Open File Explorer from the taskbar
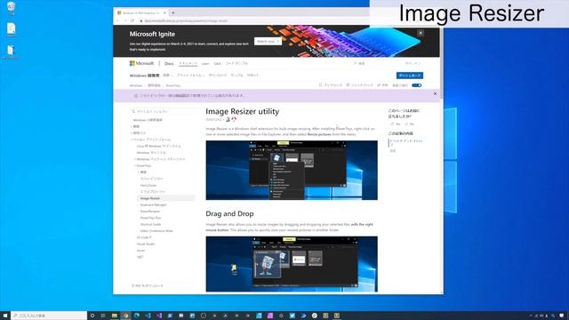 point(115,316)
